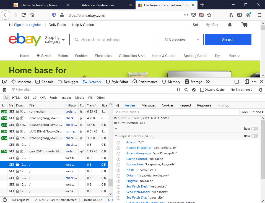Open the Resend dropdown

click(x=257, y=112)
